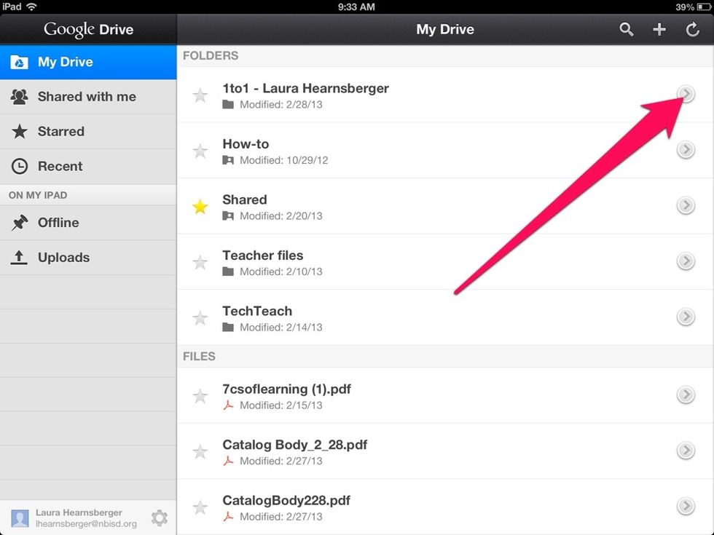Click 'Modified: 2/20/13' text
This screenshot has height=535, width=714.
[281, 216]
